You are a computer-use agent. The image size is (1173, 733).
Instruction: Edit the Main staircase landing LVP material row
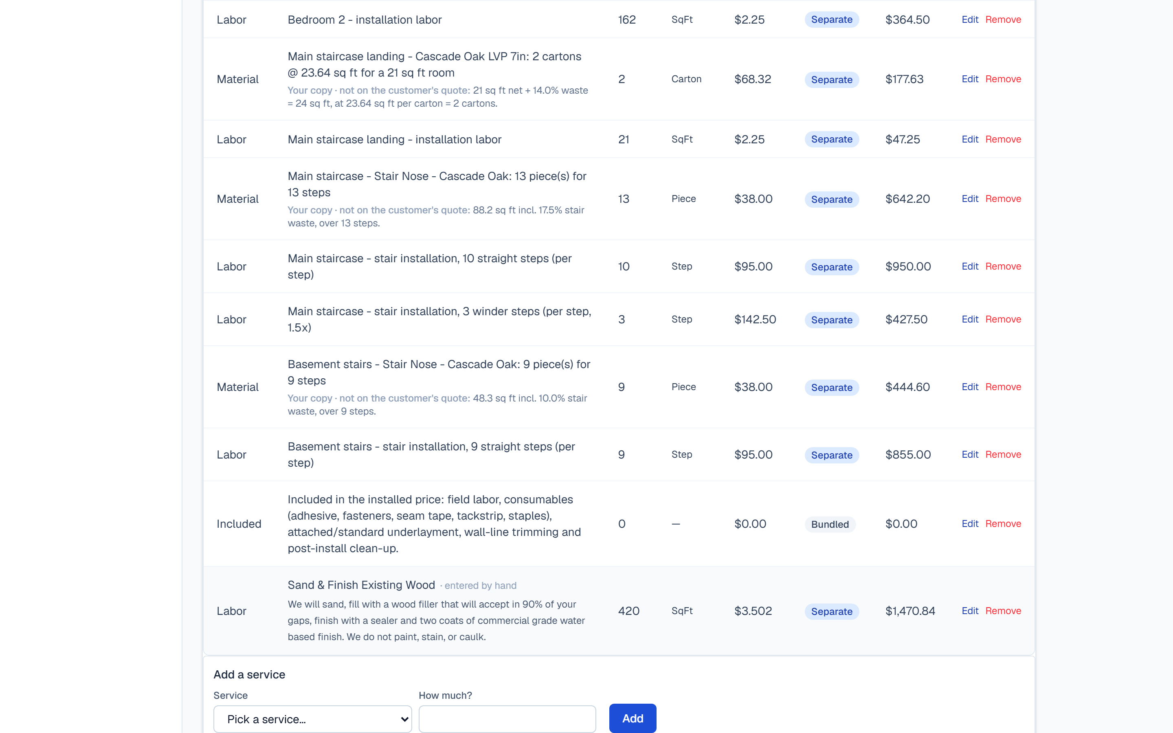click(x=970, y=79)
